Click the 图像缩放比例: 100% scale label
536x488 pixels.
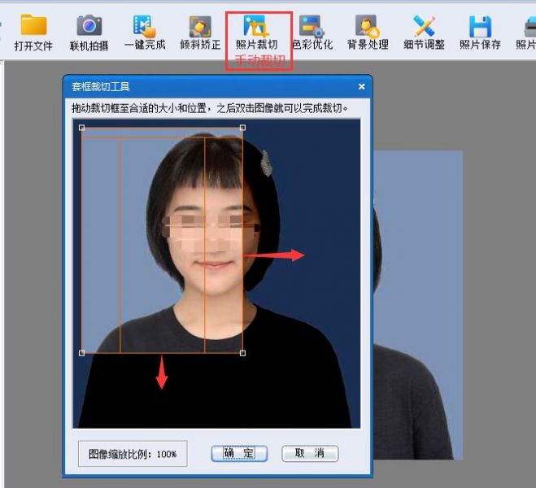click(x=133, y=454)
